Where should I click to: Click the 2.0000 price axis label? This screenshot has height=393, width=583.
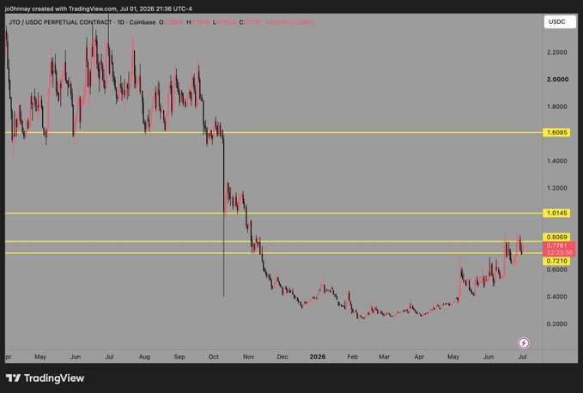557,80
